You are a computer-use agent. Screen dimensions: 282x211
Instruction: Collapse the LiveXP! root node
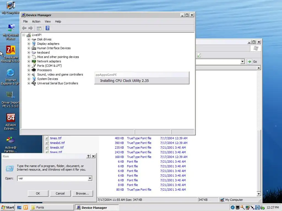[x=24, y=35]
